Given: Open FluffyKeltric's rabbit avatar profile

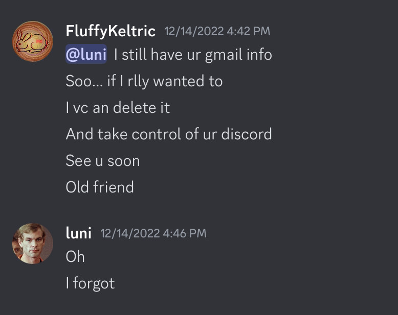Looking at the screenshot, I should click(x=33, y=41).
